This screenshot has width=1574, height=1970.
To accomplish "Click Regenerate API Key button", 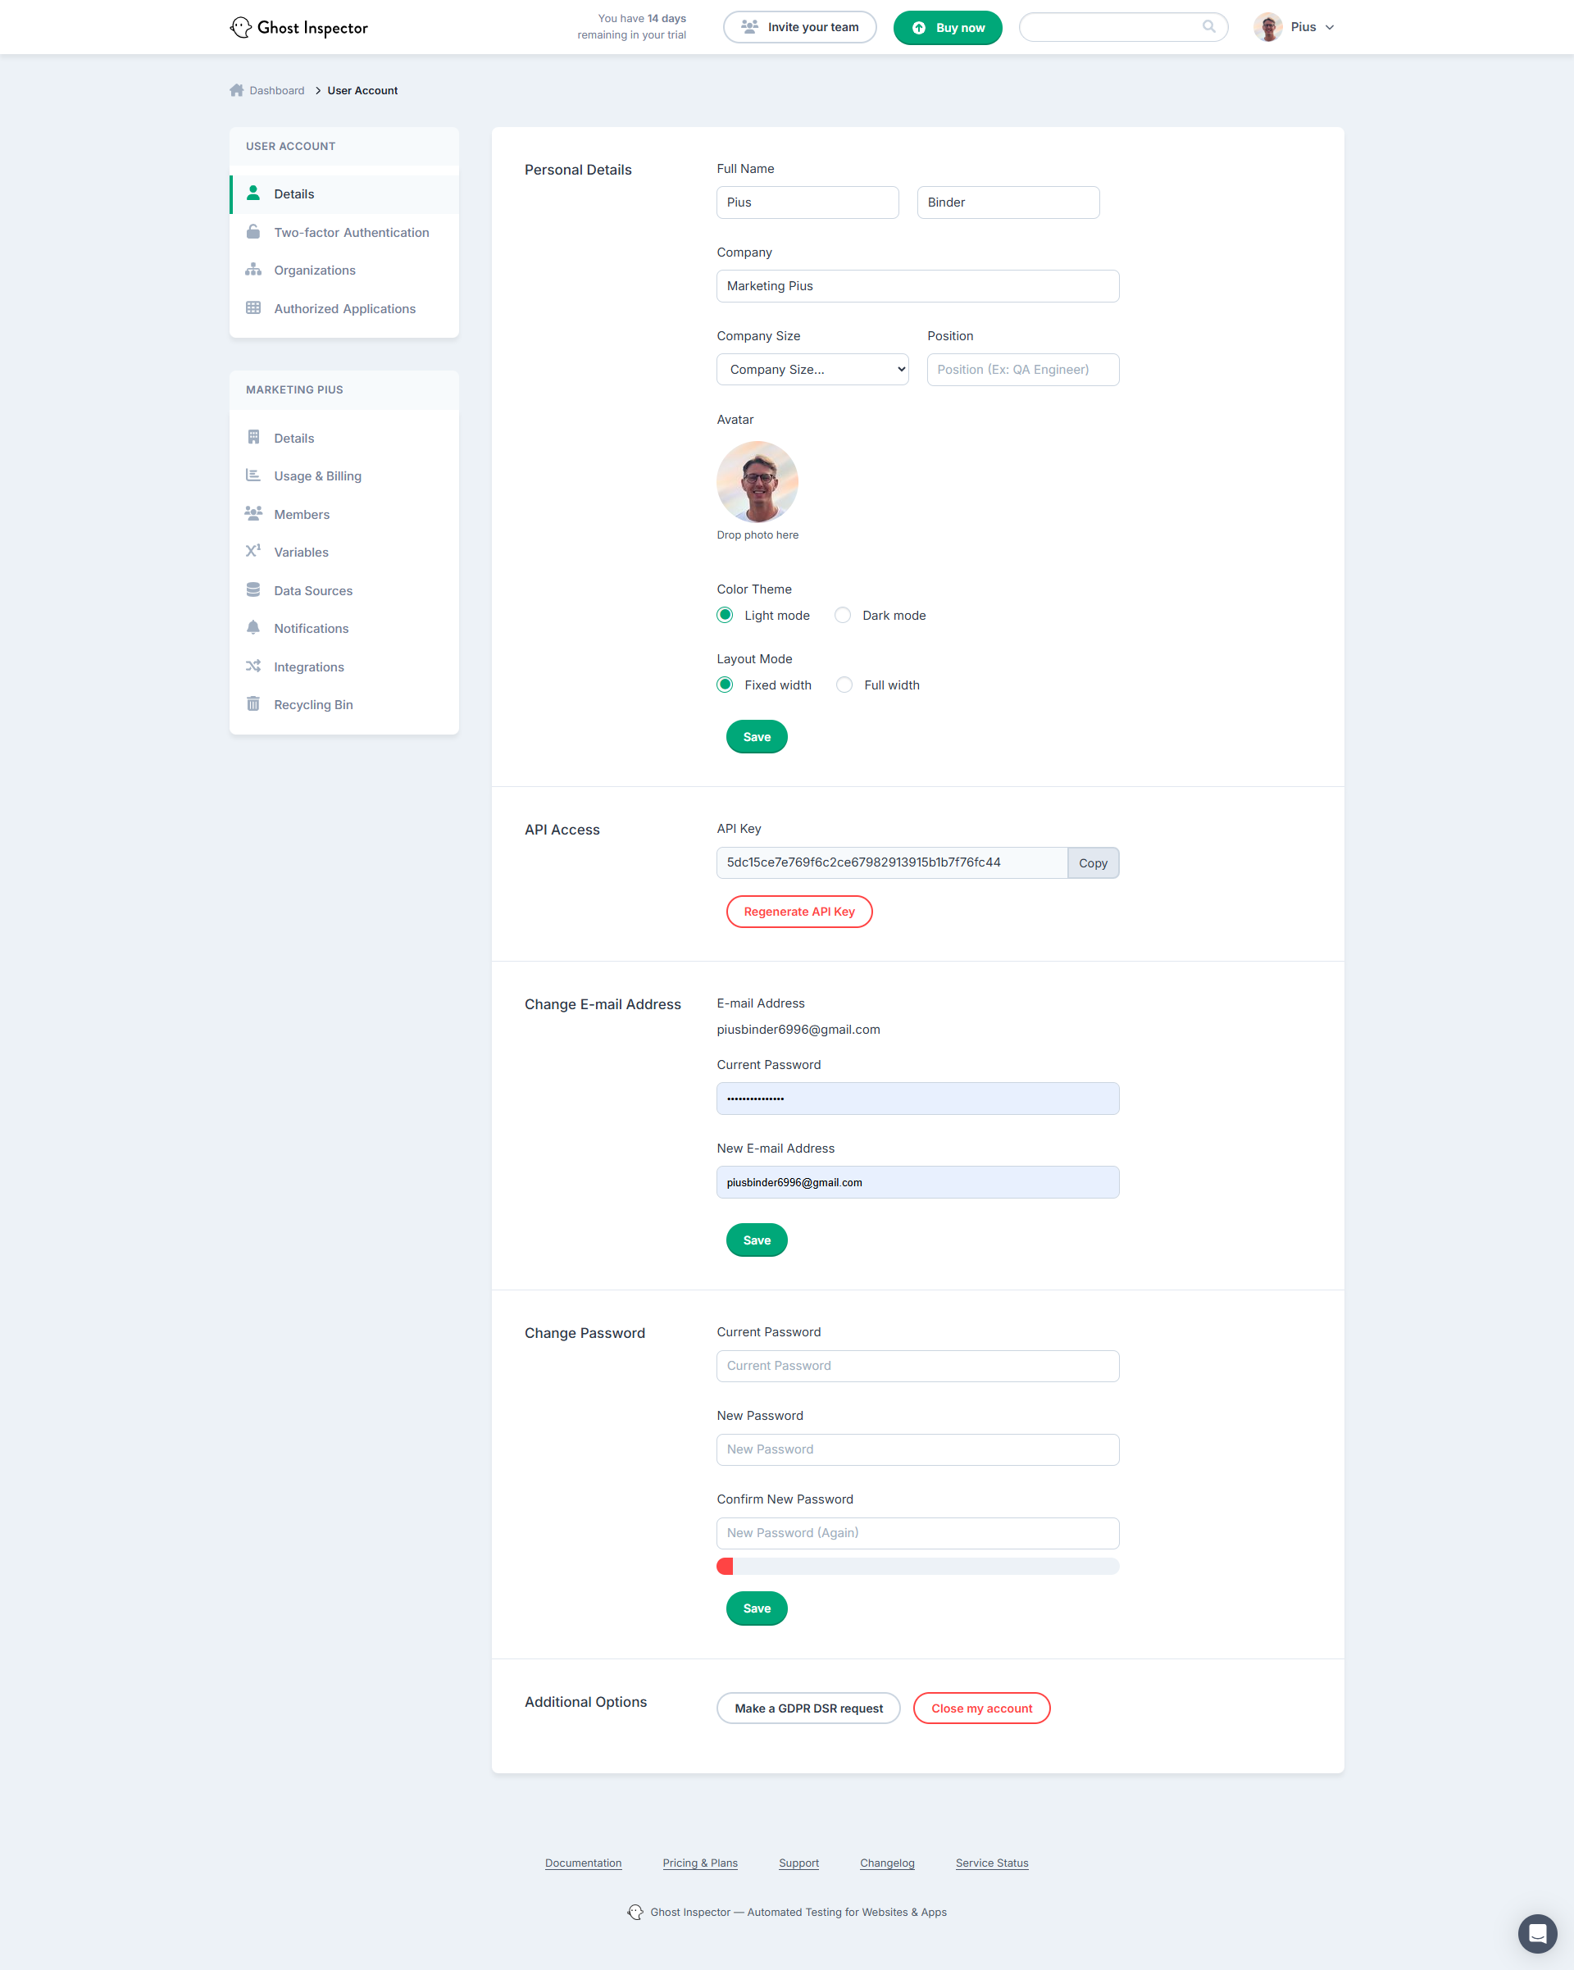I will coord(798,912).
